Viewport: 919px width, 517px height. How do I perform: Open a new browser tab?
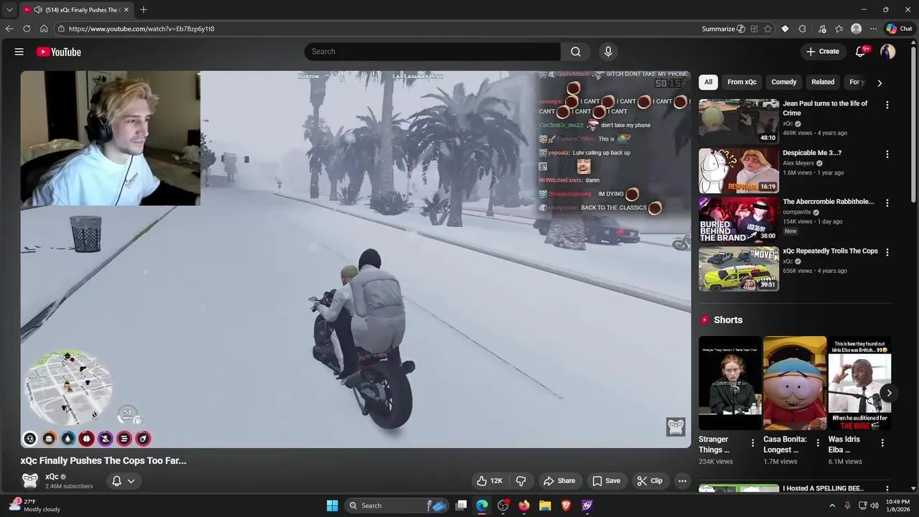point(144,9)
